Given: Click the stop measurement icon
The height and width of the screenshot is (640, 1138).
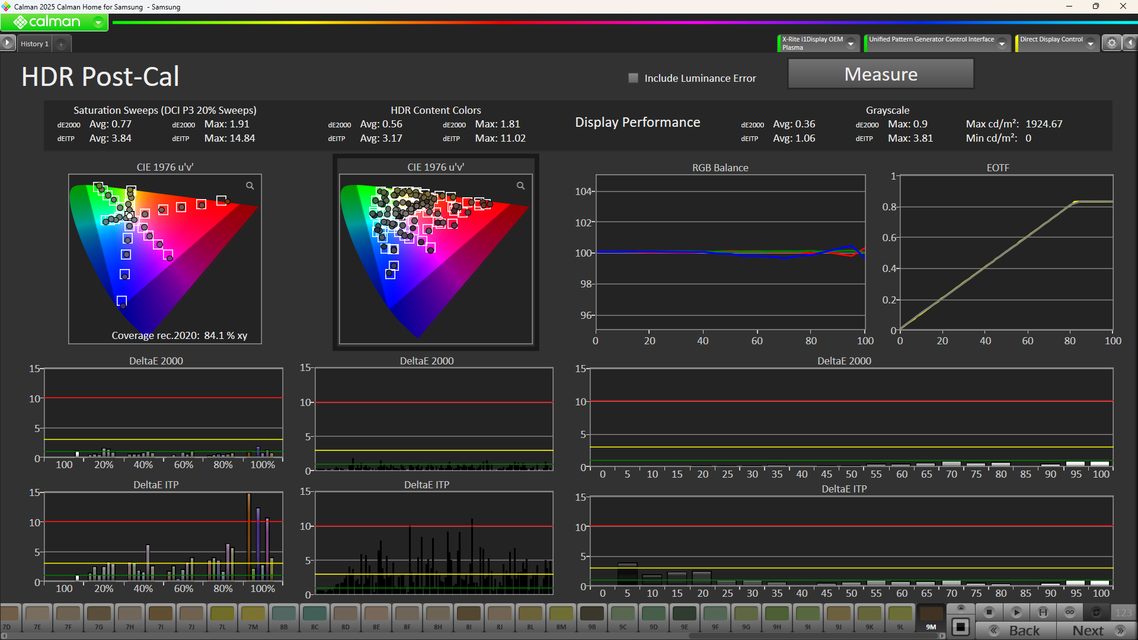Looking at the screenshot, I should tap(989, 612).
